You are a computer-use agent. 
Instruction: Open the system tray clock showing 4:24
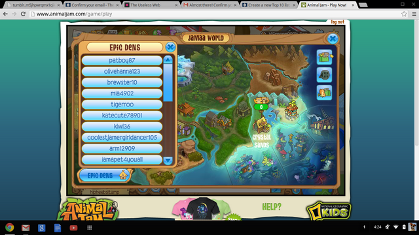(377, 227)
